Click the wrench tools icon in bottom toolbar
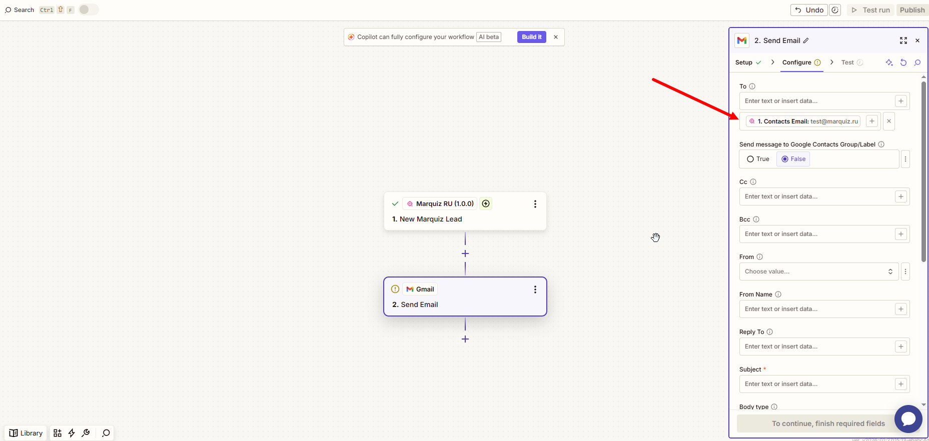The image size is (929, 441). click(86, 433)
